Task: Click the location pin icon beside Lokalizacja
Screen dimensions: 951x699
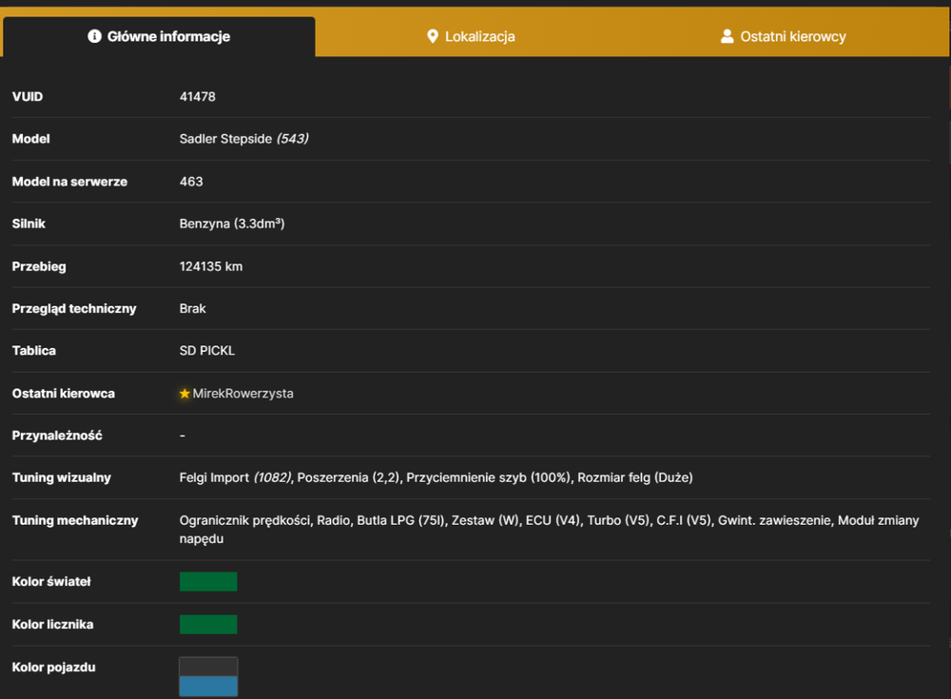Action: 433,36
